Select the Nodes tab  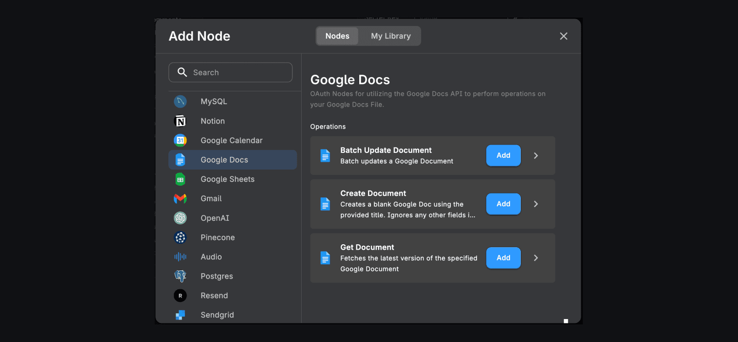337,36
